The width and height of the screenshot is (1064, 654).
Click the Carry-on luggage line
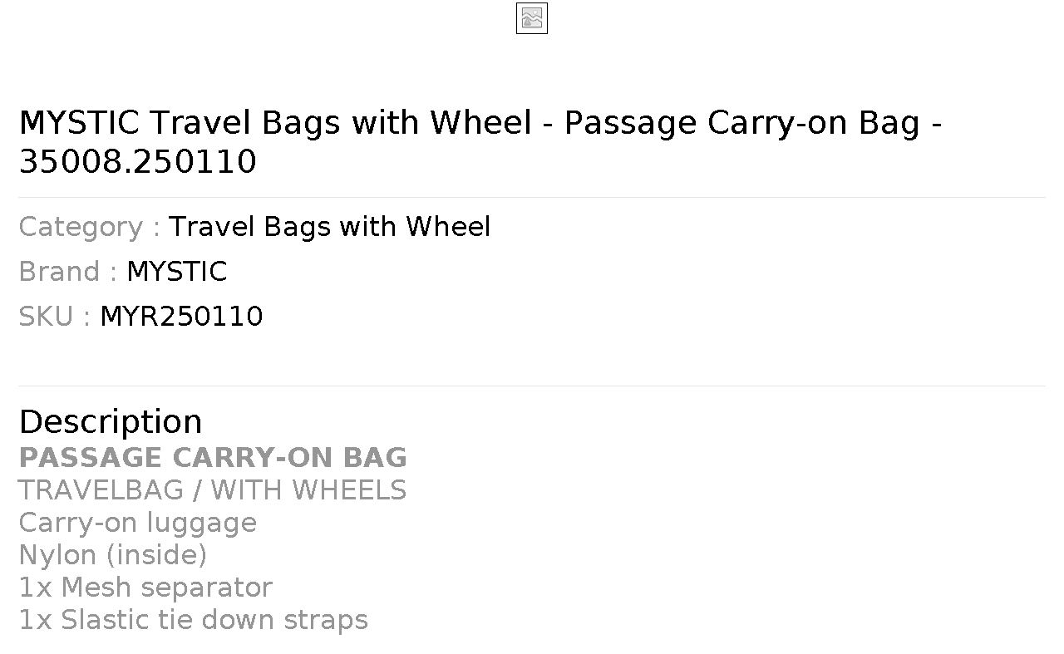coord(138,523)
